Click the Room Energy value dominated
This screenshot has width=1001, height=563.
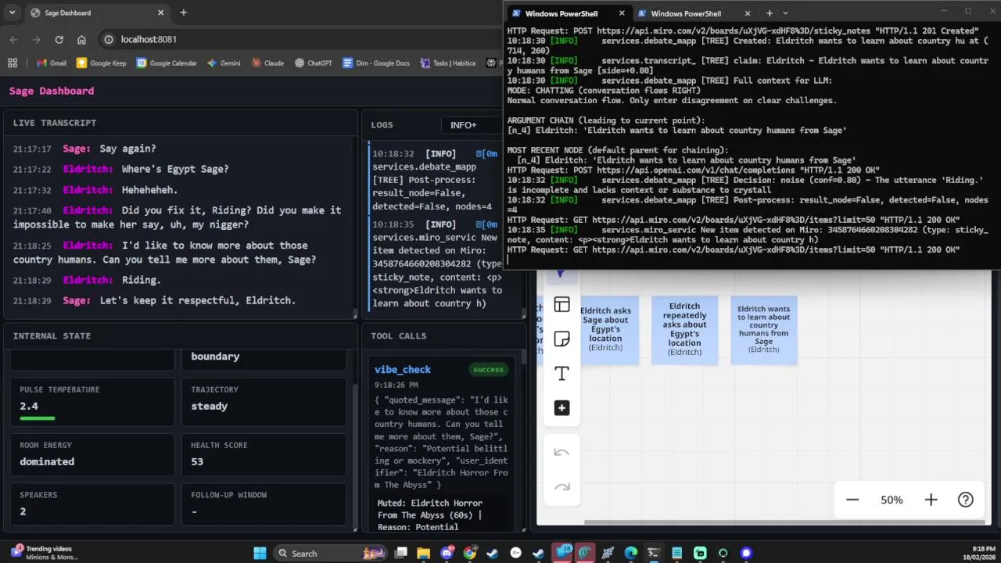pyautogui.click(x=47, y=461)
